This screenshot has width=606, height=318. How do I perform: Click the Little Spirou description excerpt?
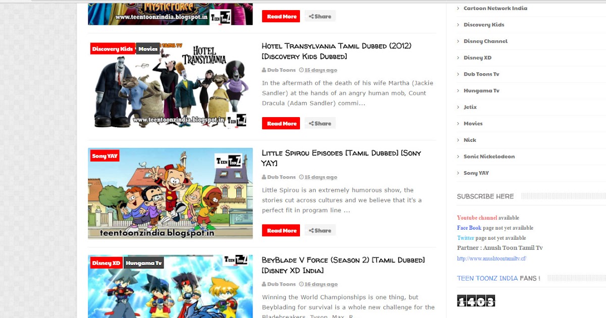(342, 200)
